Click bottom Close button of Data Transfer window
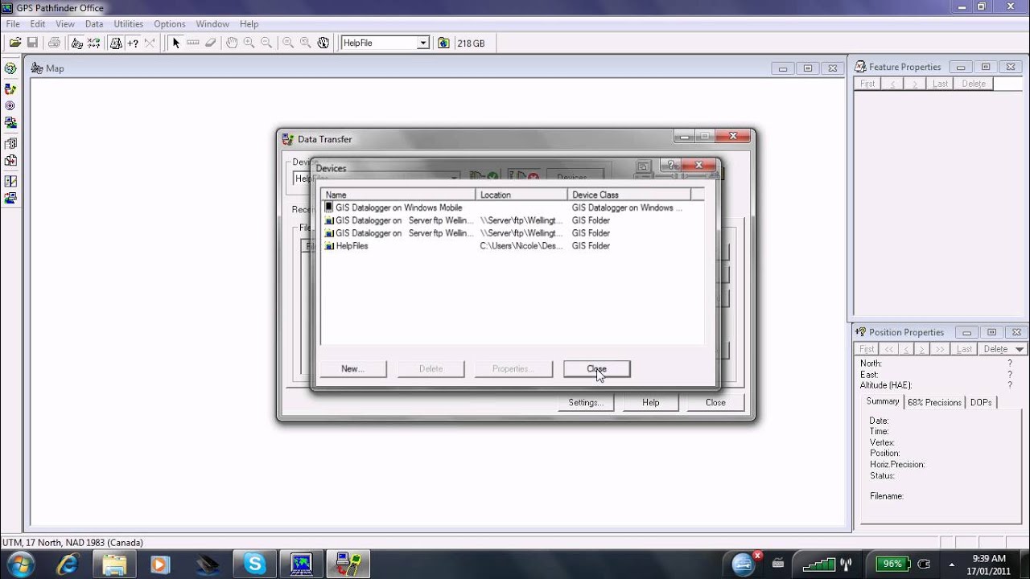 tap(715, 402)
